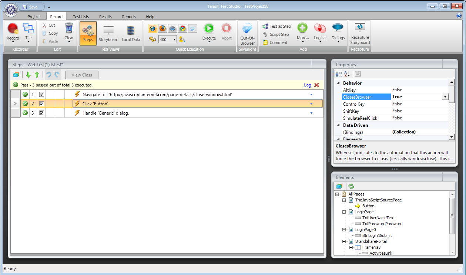Show properties in categorized view

pos(339,74)
